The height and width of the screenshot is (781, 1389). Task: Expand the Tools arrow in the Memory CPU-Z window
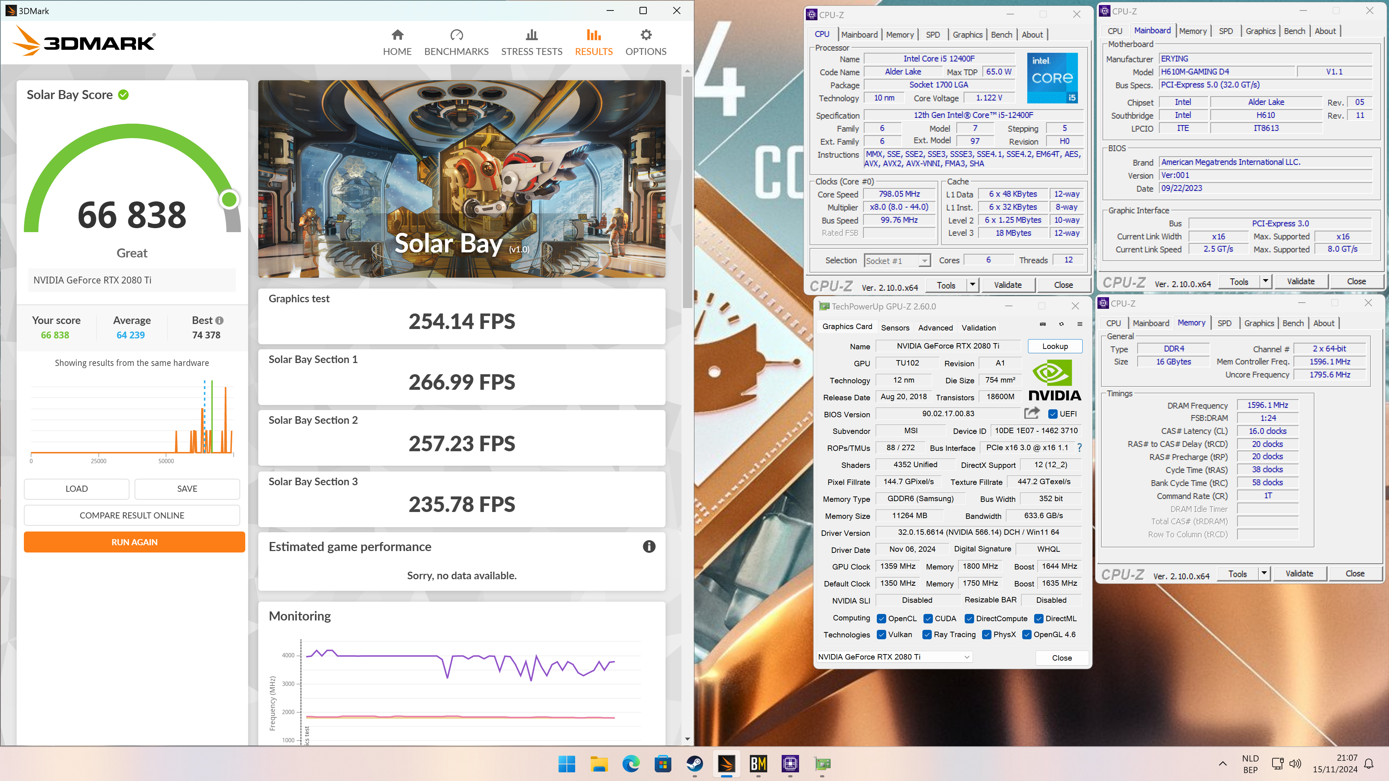(1263, 573)
